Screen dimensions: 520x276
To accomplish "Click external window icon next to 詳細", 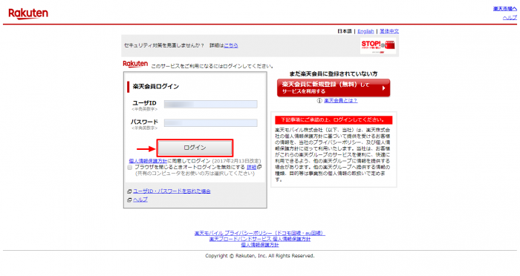I will pyautogui.click(x=259, y=167).
